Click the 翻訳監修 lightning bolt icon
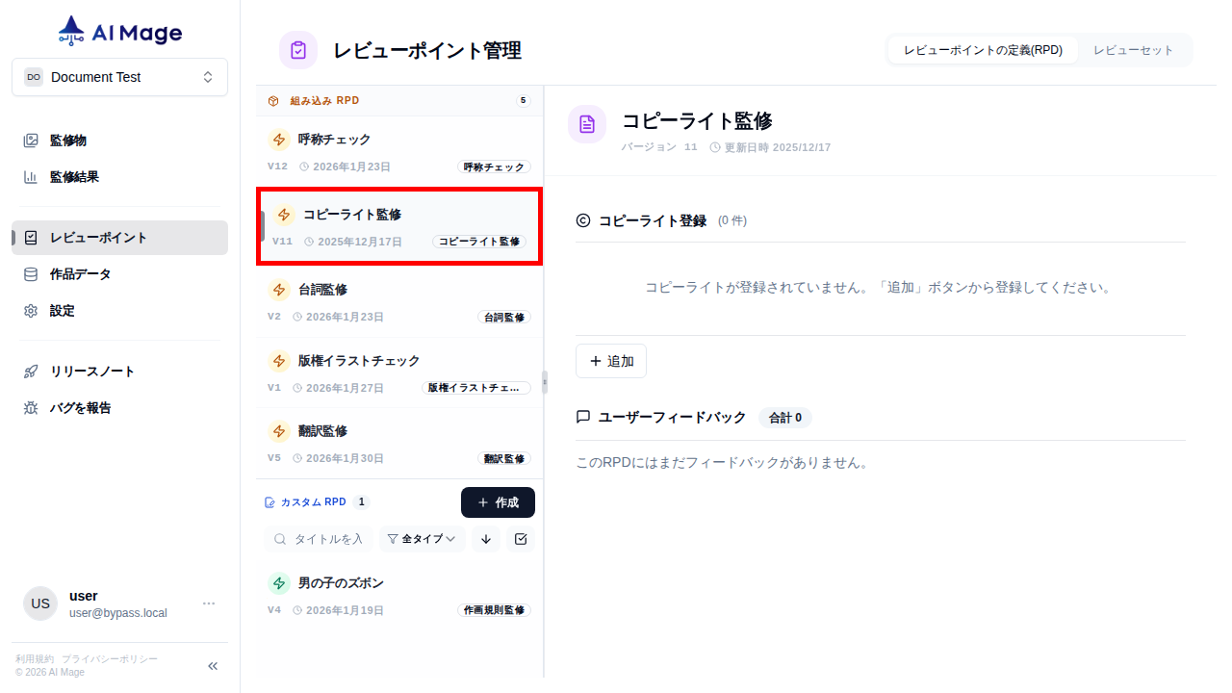Viewport: 1232px width, 693px height. click(x=280, y=430)
